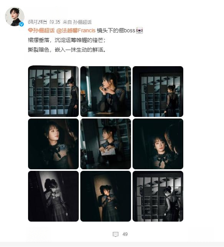
Task: Click the post timestamp 04月24日 19:35
Action: click(x=44, y=22)
